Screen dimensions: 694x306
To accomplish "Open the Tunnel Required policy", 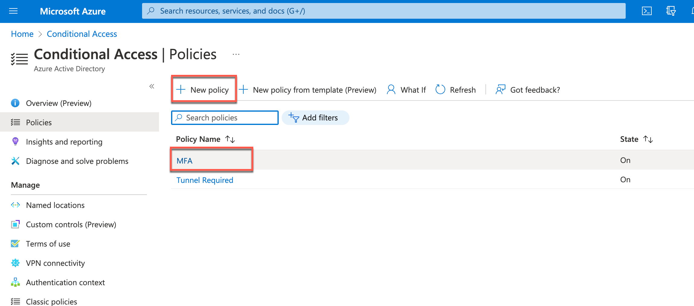I will click(205, 180).
